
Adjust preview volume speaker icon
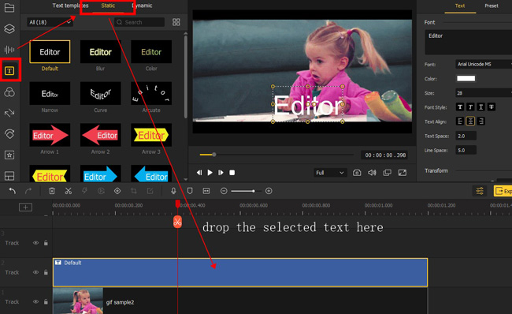[x=372, y=173]
